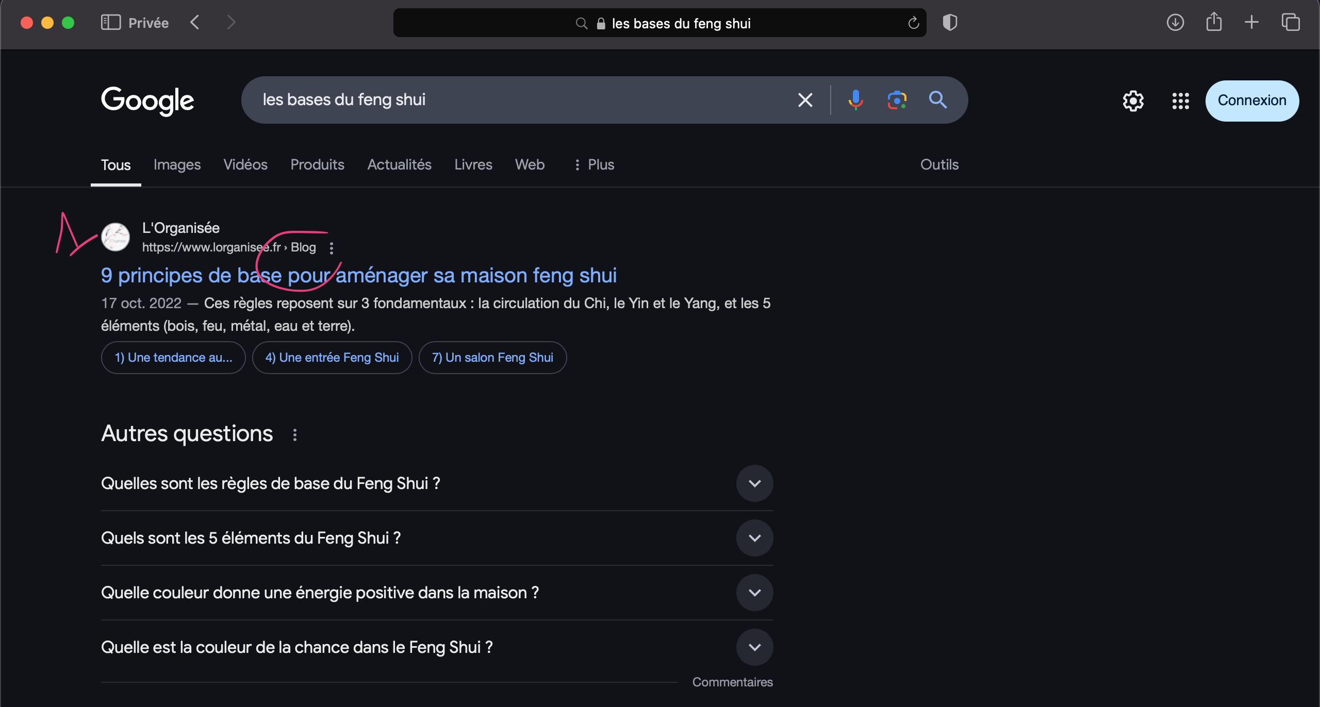Open a new tab with plus icon
This screenshot has width=1320, height=707.
coord(1251,22)
